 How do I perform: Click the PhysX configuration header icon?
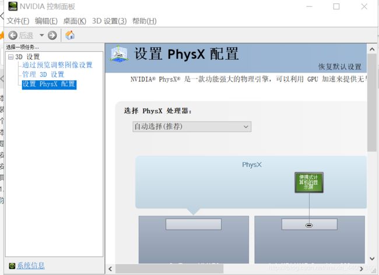(x=119, y=53)
